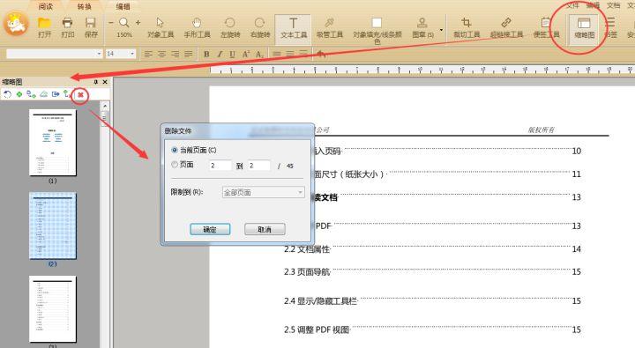Select the 便签工具 (Sticky note tool)
Viewport: 635px width, 348px height.
[x=546, y=27]
